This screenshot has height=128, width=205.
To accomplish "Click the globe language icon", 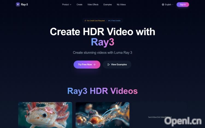I will pos(163,5).
